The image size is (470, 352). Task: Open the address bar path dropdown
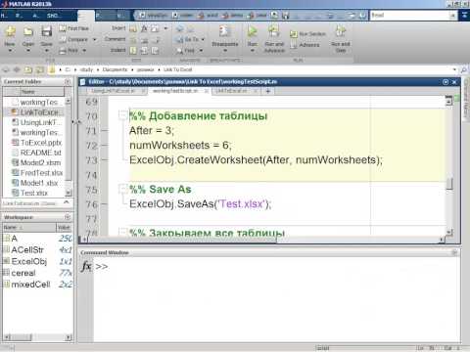[x=454, y=69]
